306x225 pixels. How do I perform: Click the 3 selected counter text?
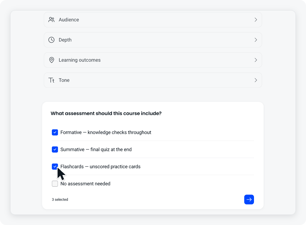click(60, 199)
